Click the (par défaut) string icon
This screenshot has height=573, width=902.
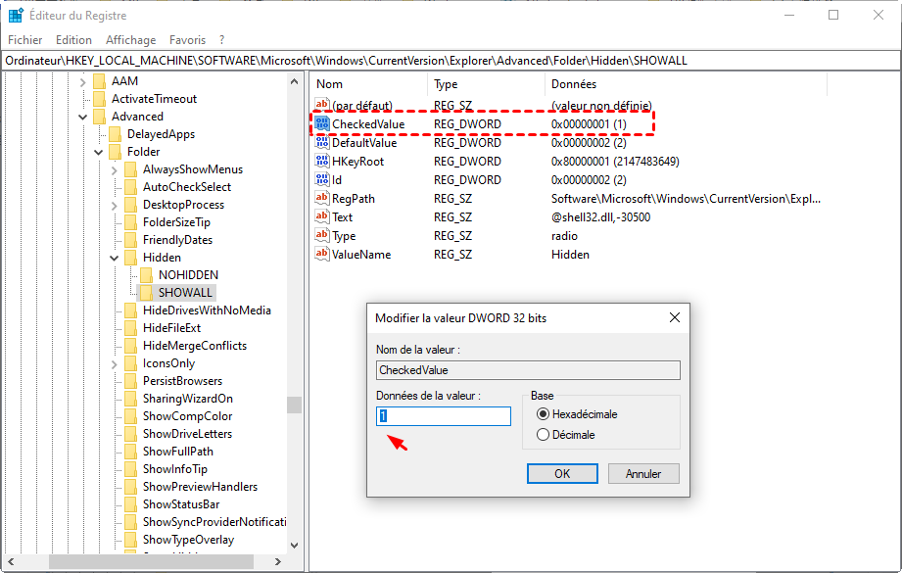click(x=322, y=105)
